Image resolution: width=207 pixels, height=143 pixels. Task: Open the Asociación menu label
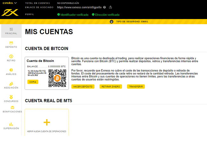[x=11, y=88]
